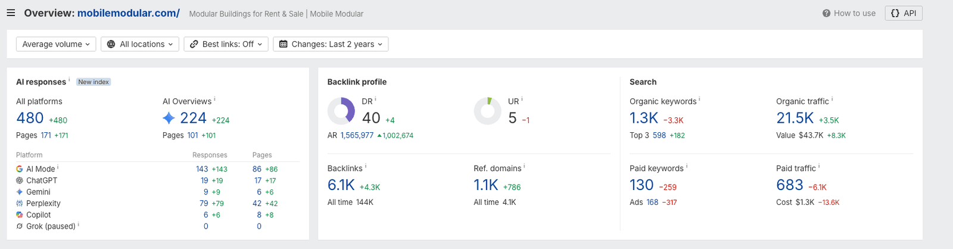Screen dimensions: 953x249
Task: Open AR value 1,565,977
Action: click(x=357, y=135)
